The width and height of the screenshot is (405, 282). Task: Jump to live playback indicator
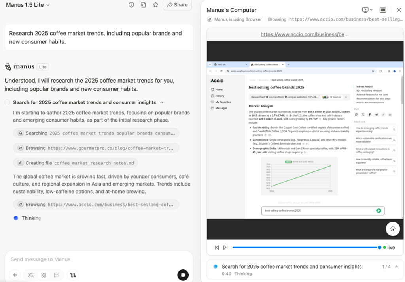(x=389, y=247)
